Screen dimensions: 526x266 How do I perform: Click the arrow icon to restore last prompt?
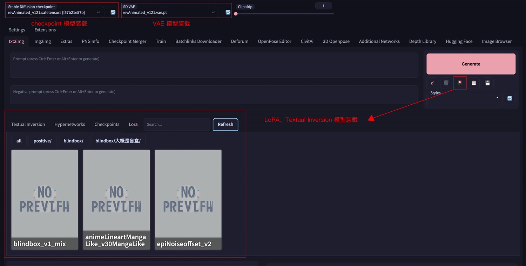click(x=432, y=83)
